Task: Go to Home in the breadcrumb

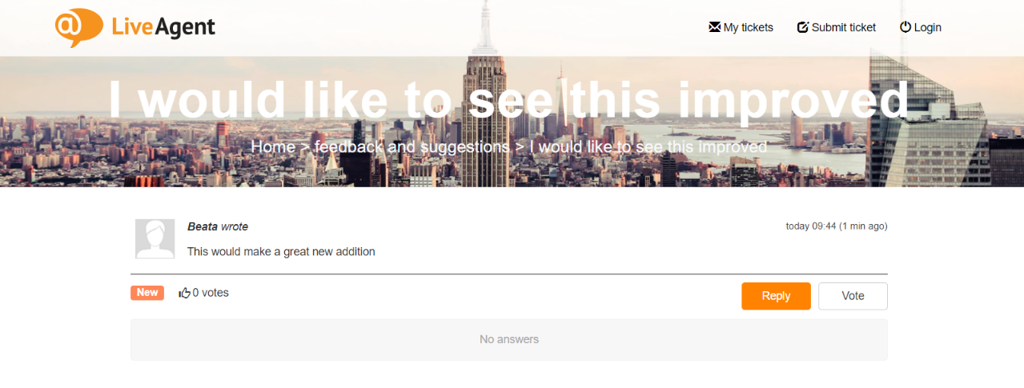Action: coord(273,147)
